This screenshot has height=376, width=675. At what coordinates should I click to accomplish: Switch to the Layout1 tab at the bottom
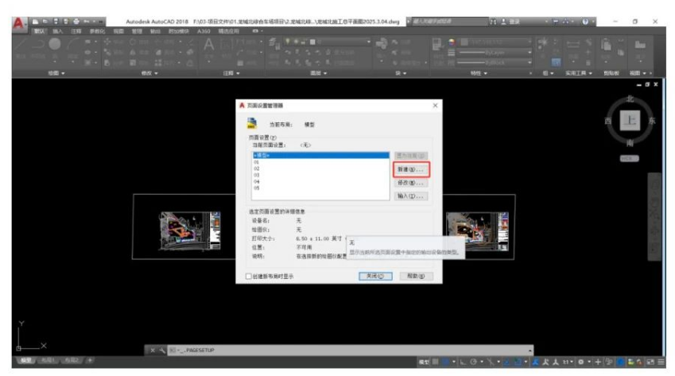48,361
